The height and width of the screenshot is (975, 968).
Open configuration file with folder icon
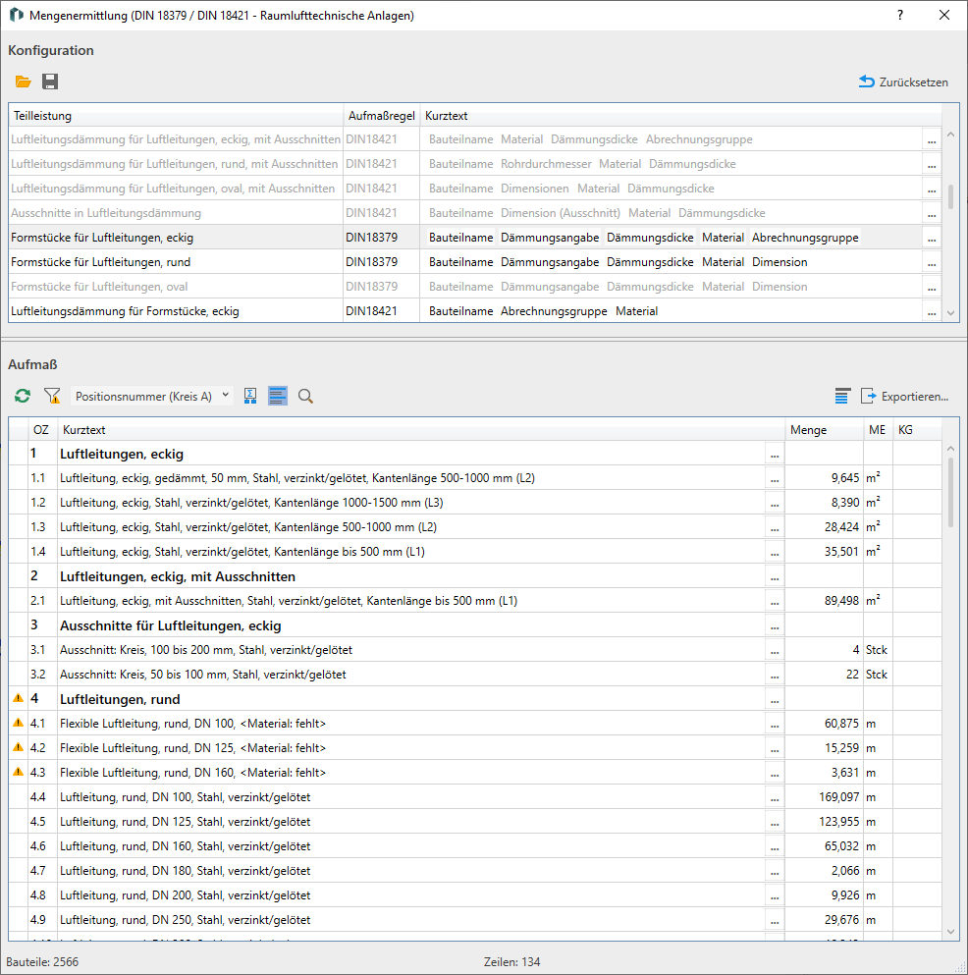pos(23,81)
